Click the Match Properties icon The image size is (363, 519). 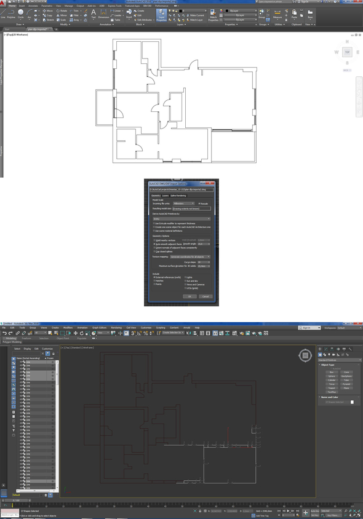pyautogui.click(x=213, y=15)
